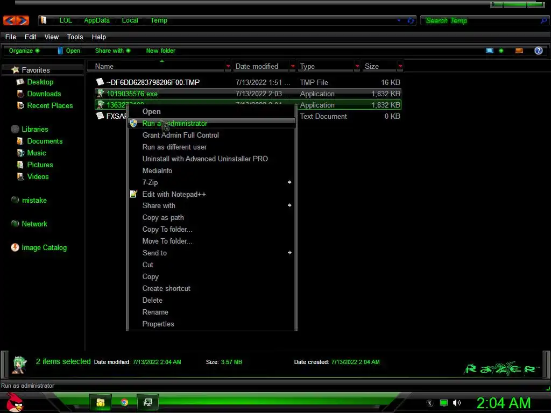The image size is (551, 413).
Task: Open Chrome from the taskbar
Action: (x=124, y=402)
